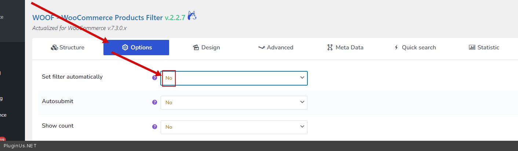This screenshot has width=518, height=151.
Task: Click help icon next to Autosubmit
Action: point(155,102)
